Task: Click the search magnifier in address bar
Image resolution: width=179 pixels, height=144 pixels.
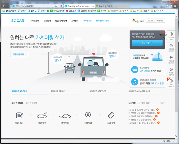Action: click(56, 6)
